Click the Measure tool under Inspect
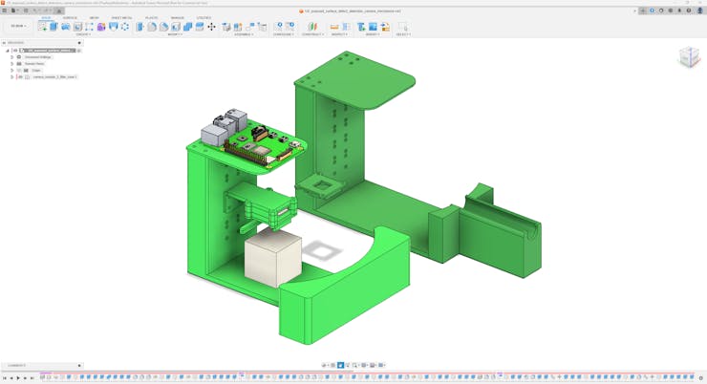707x384 pixels. 334,27
